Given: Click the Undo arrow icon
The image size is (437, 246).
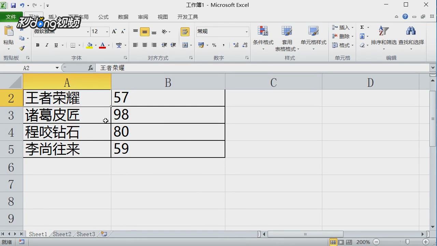Looking at the screenshot, I should click(x=22, y=5).
